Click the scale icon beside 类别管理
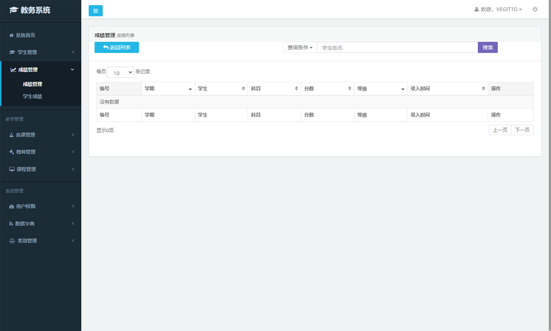 [x=12, y=241]
